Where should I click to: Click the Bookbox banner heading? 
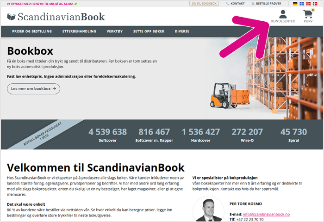(30, 51)
